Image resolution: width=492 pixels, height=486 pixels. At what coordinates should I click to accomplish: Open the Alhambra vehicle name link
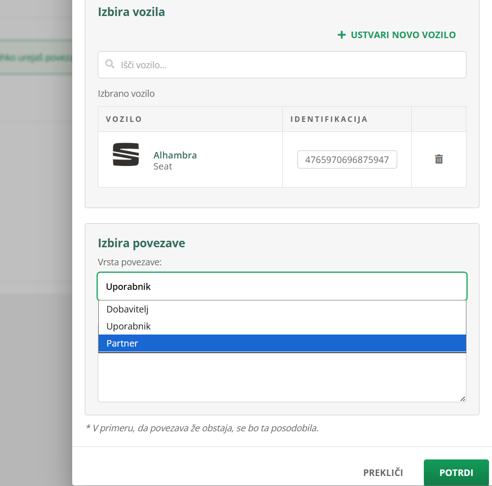coord(175,155)
